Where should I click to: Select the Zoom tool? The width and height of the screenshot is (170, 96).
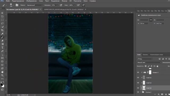(x=2, y=75)
